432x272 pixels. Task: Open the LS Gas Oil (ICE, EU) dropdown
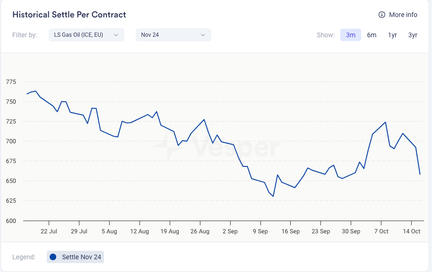click(x=86, y=35)
